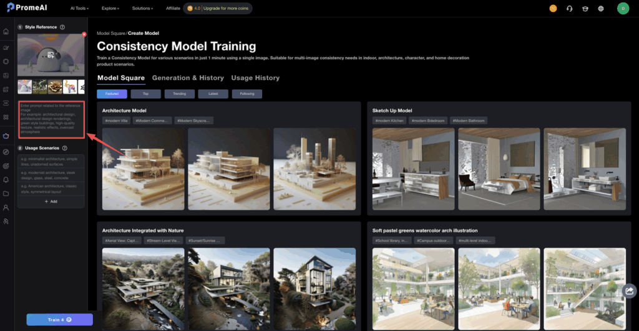Click the Style Reference help icon
Screen dimensions: 639x331
click(62, 27)
